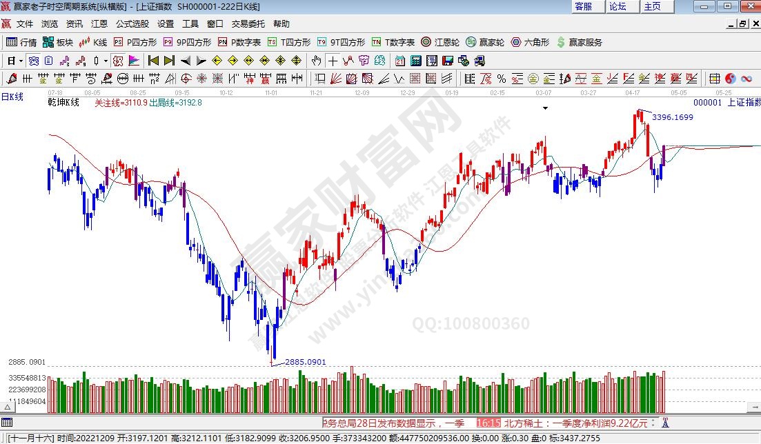Open the 交易委托 menu
761x444 pixels.
coord(248,23)
